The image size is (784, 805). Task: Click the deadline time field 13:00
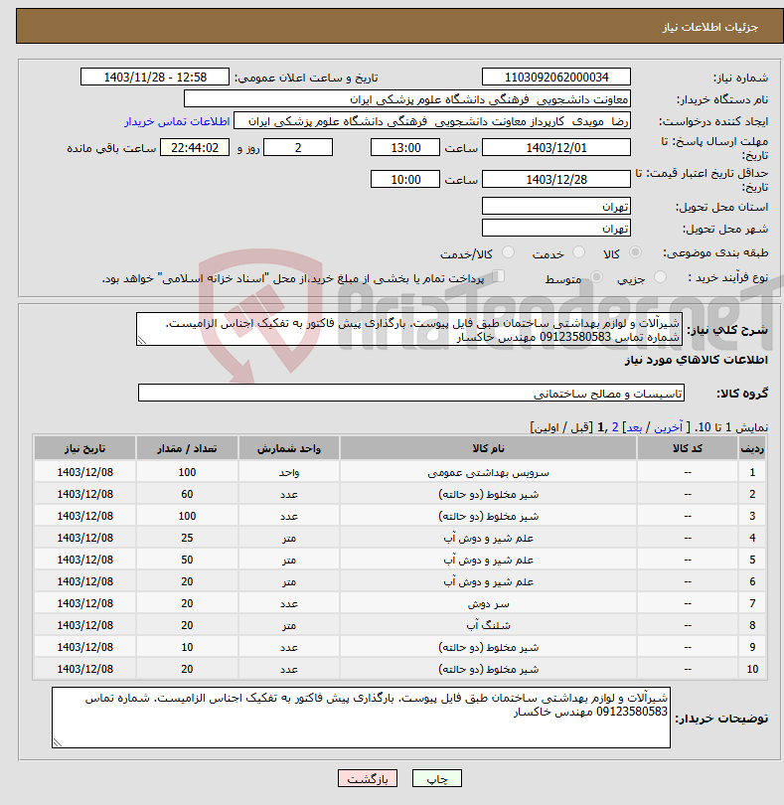coord(405,147)
